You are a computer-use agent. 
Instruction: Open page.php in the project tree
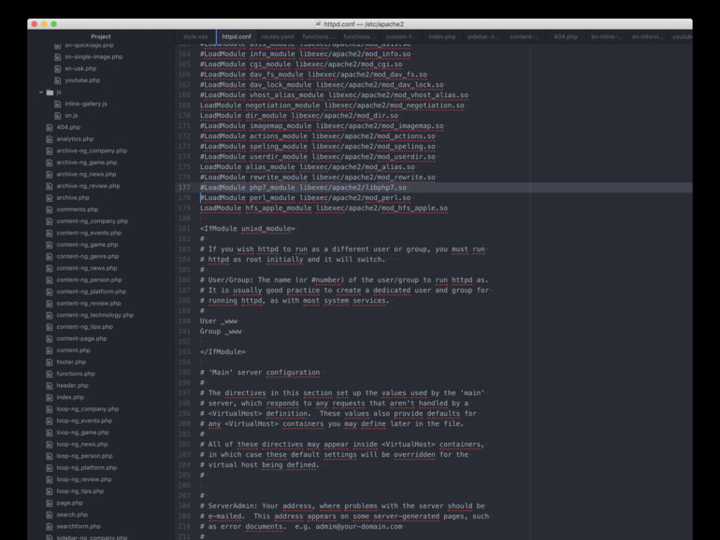[70, 504]
